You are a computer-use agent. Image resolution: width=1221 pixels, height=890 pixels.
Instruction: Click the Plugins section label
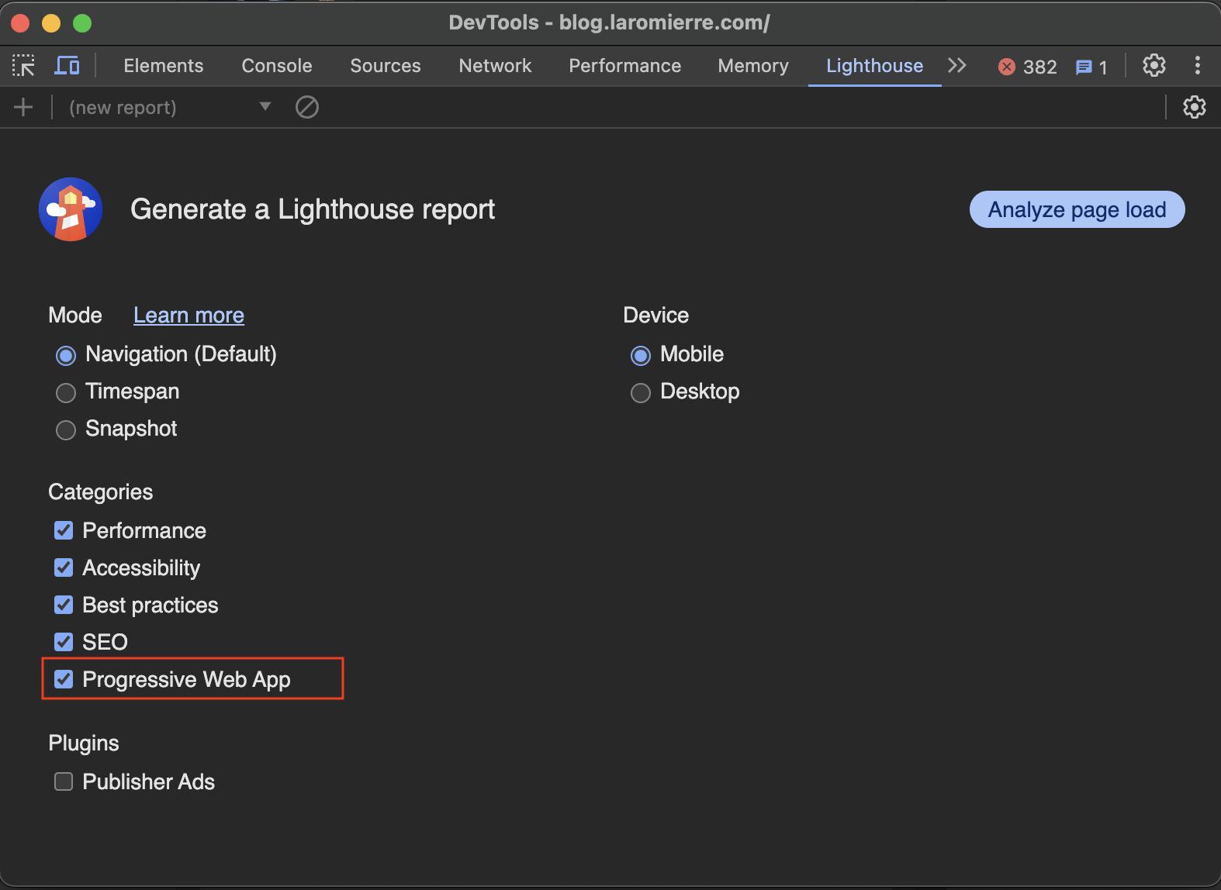click(84, 743)
